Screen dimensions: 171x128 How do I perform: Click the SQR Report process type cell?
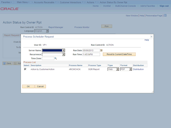tap(94, 69)
